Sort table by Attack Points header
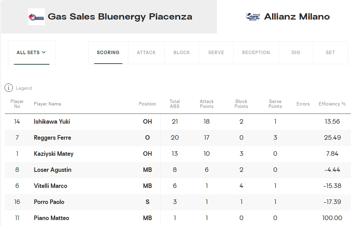Screen dimensions: 354x226 click(206, 104)
